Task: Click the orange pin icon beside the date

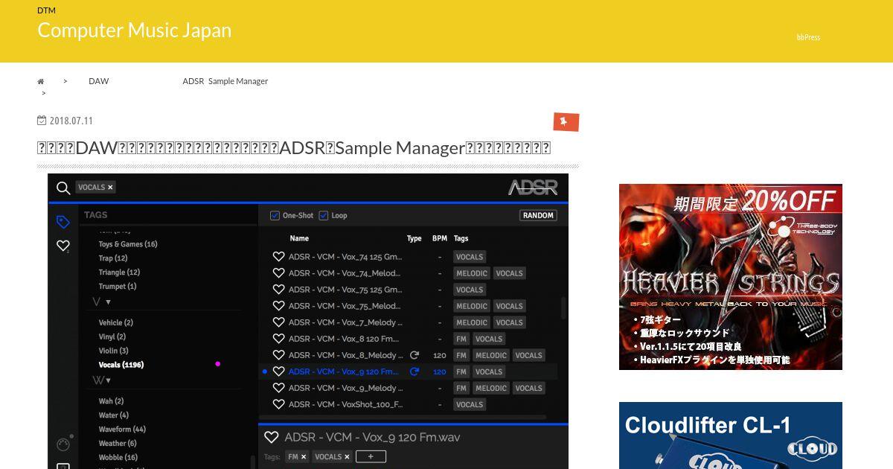Action: point(566,121)
